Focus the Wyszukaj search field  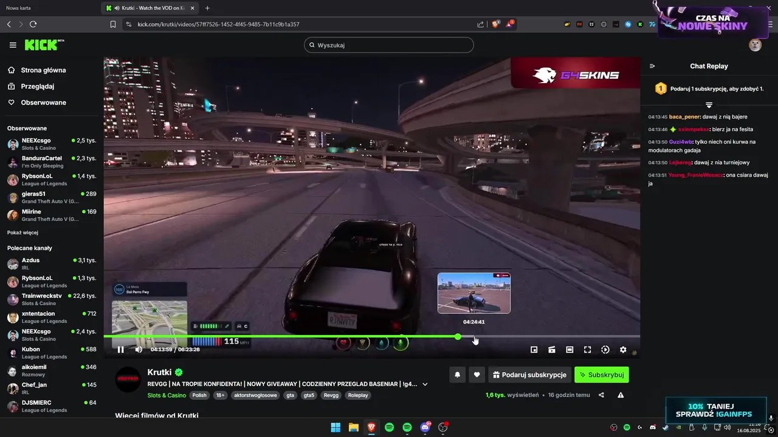point(389,45)
